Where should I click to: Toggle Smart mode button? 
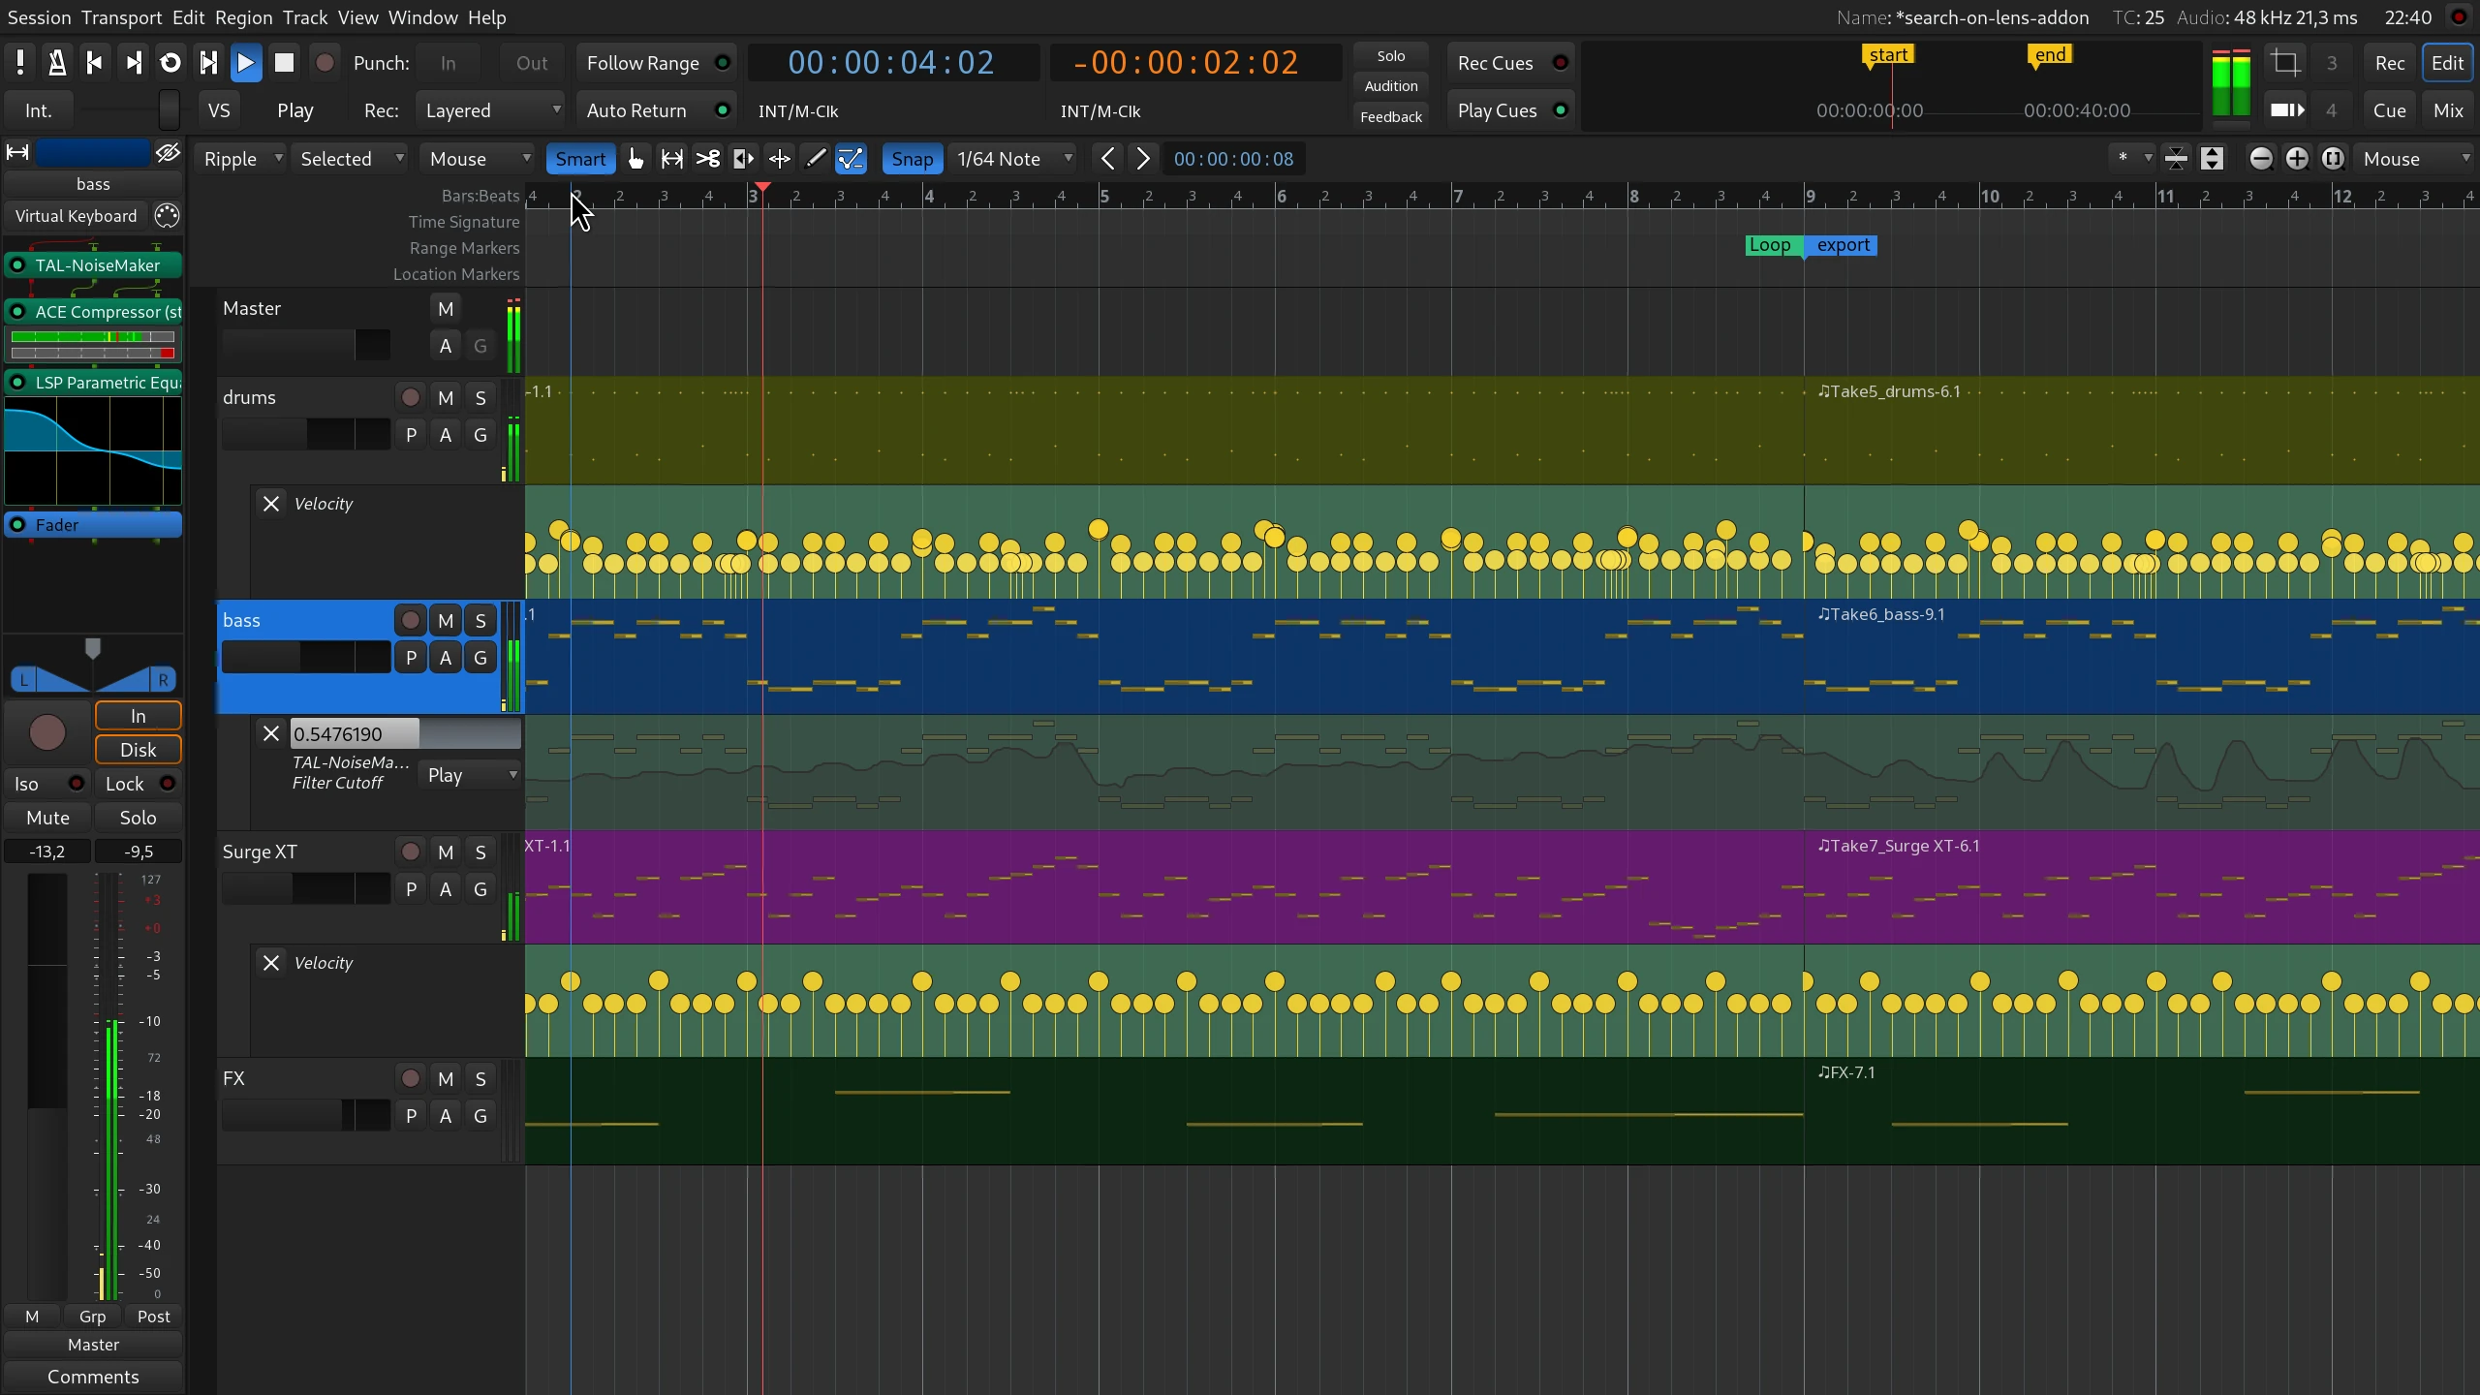pyautogui.click(x=580, y=159)
